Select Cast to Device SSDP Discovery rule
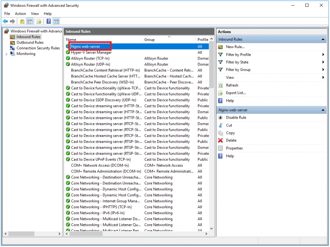The height and width of the screenshot is (247, 330). pos(137,100)
